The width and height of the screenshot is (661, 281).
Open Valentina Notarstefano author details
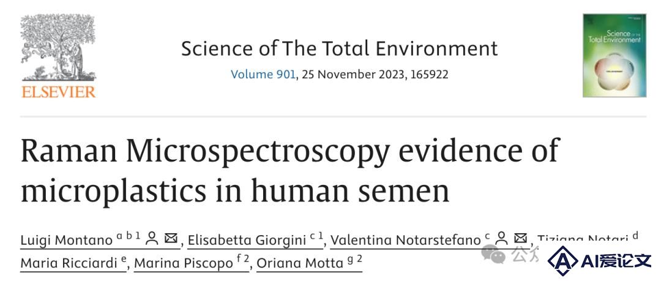pyautogui.click(x=405, y=240)
